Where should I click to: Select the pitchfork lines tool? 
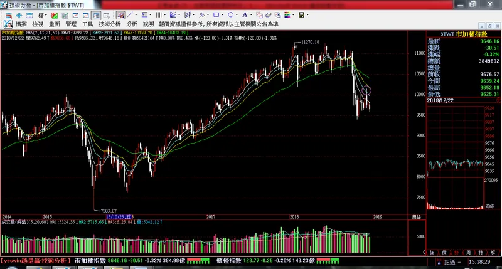[x=188, y=14]
